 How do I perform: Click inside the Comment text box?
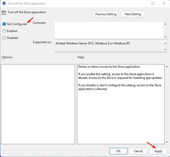point(109,30)
